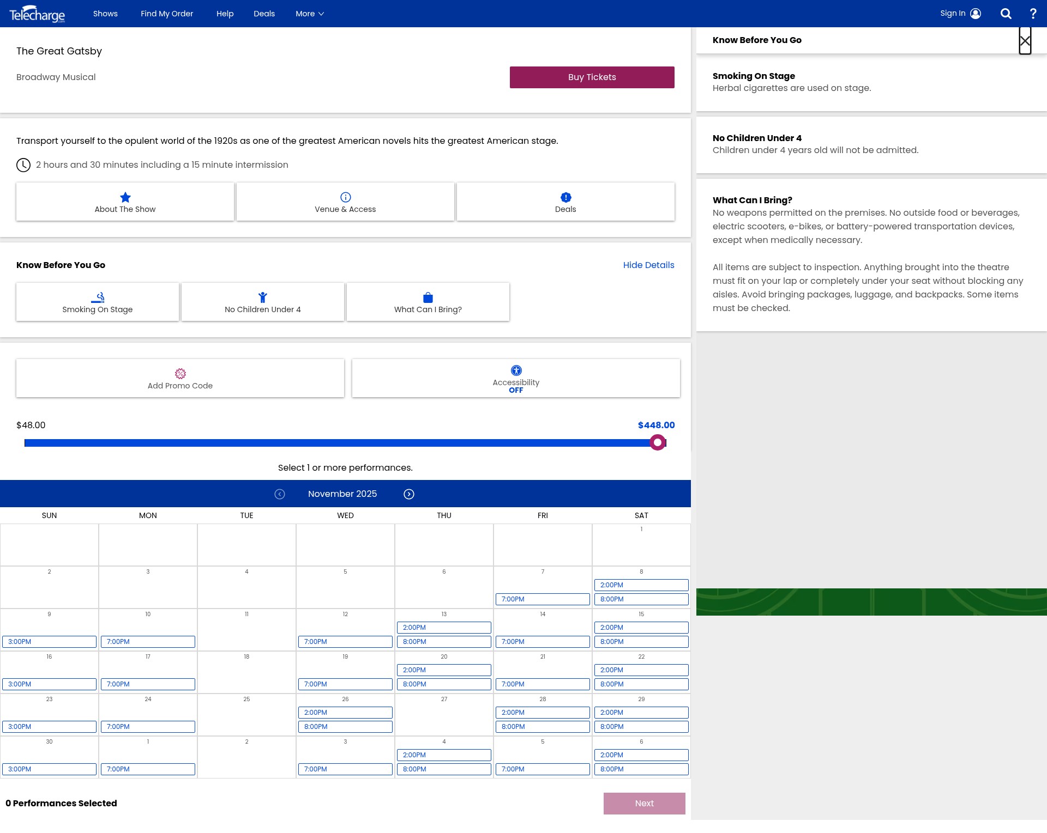Click the Sign In user icon
The image size is (1047, 833).
(x=976, y=14)
